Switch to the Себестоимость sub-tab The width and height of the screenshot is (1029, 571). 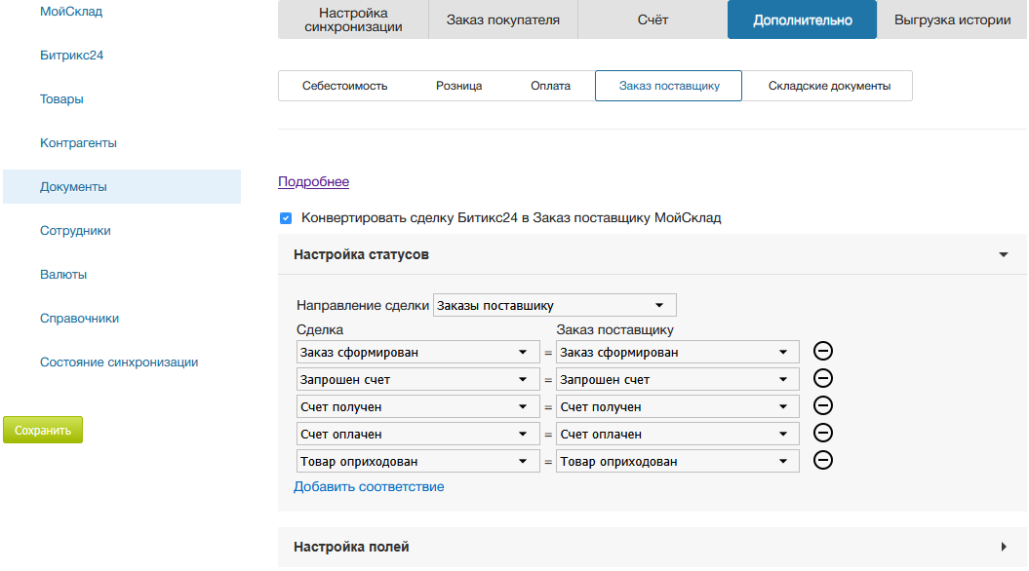(x=344, y=86)
